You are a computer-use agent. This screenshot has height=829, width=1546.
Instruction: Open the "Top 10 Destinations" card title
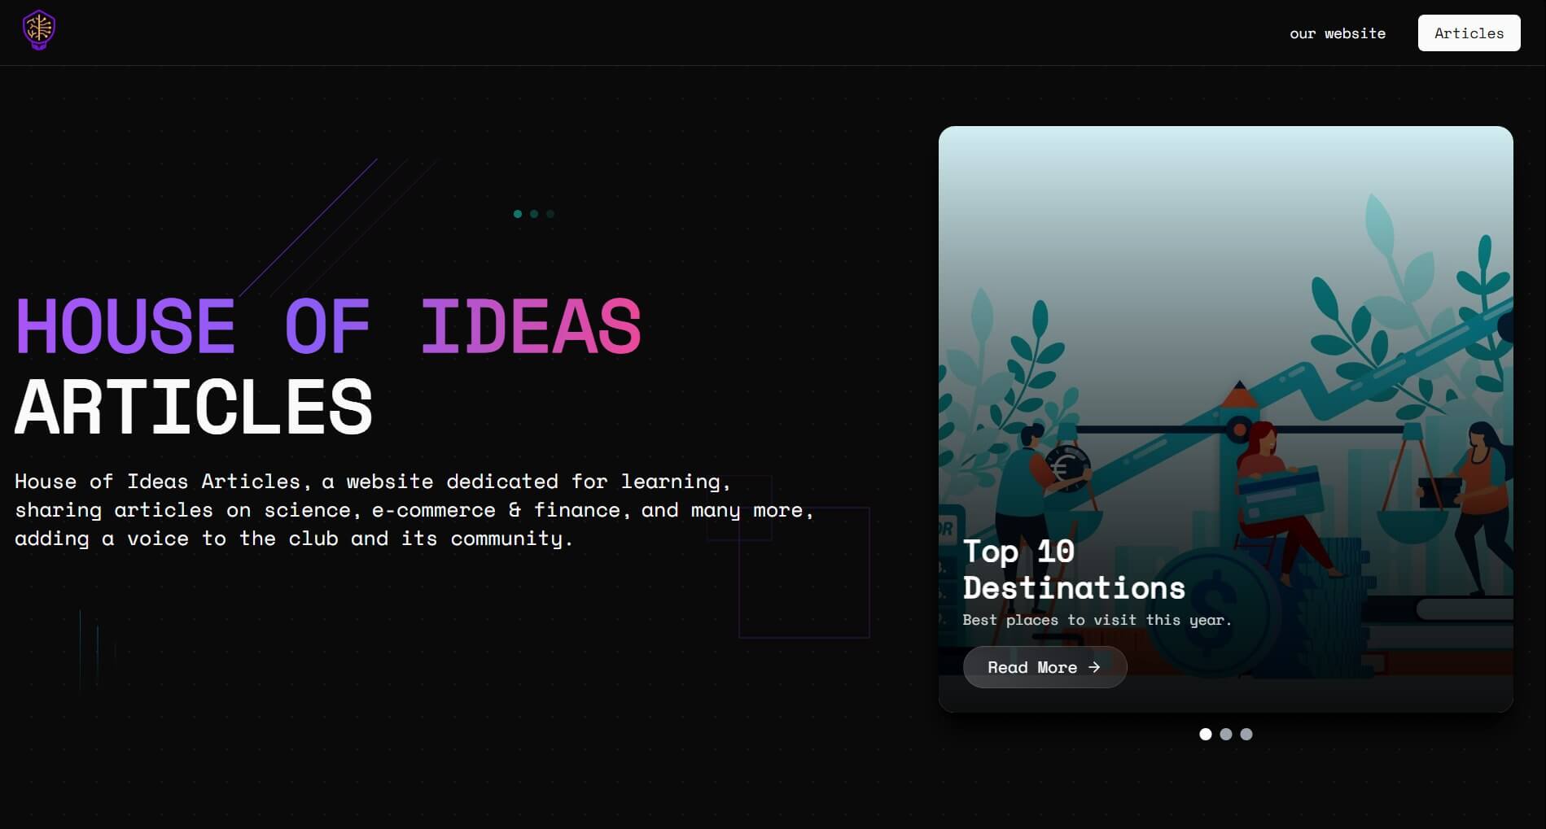[x=1073, y=569]
